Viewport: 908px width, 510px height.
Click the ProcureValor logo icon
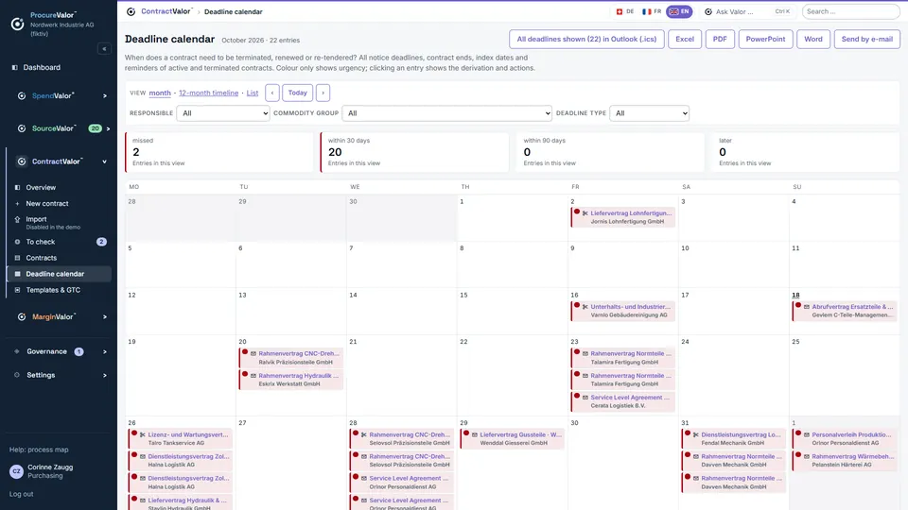(17, 24)
